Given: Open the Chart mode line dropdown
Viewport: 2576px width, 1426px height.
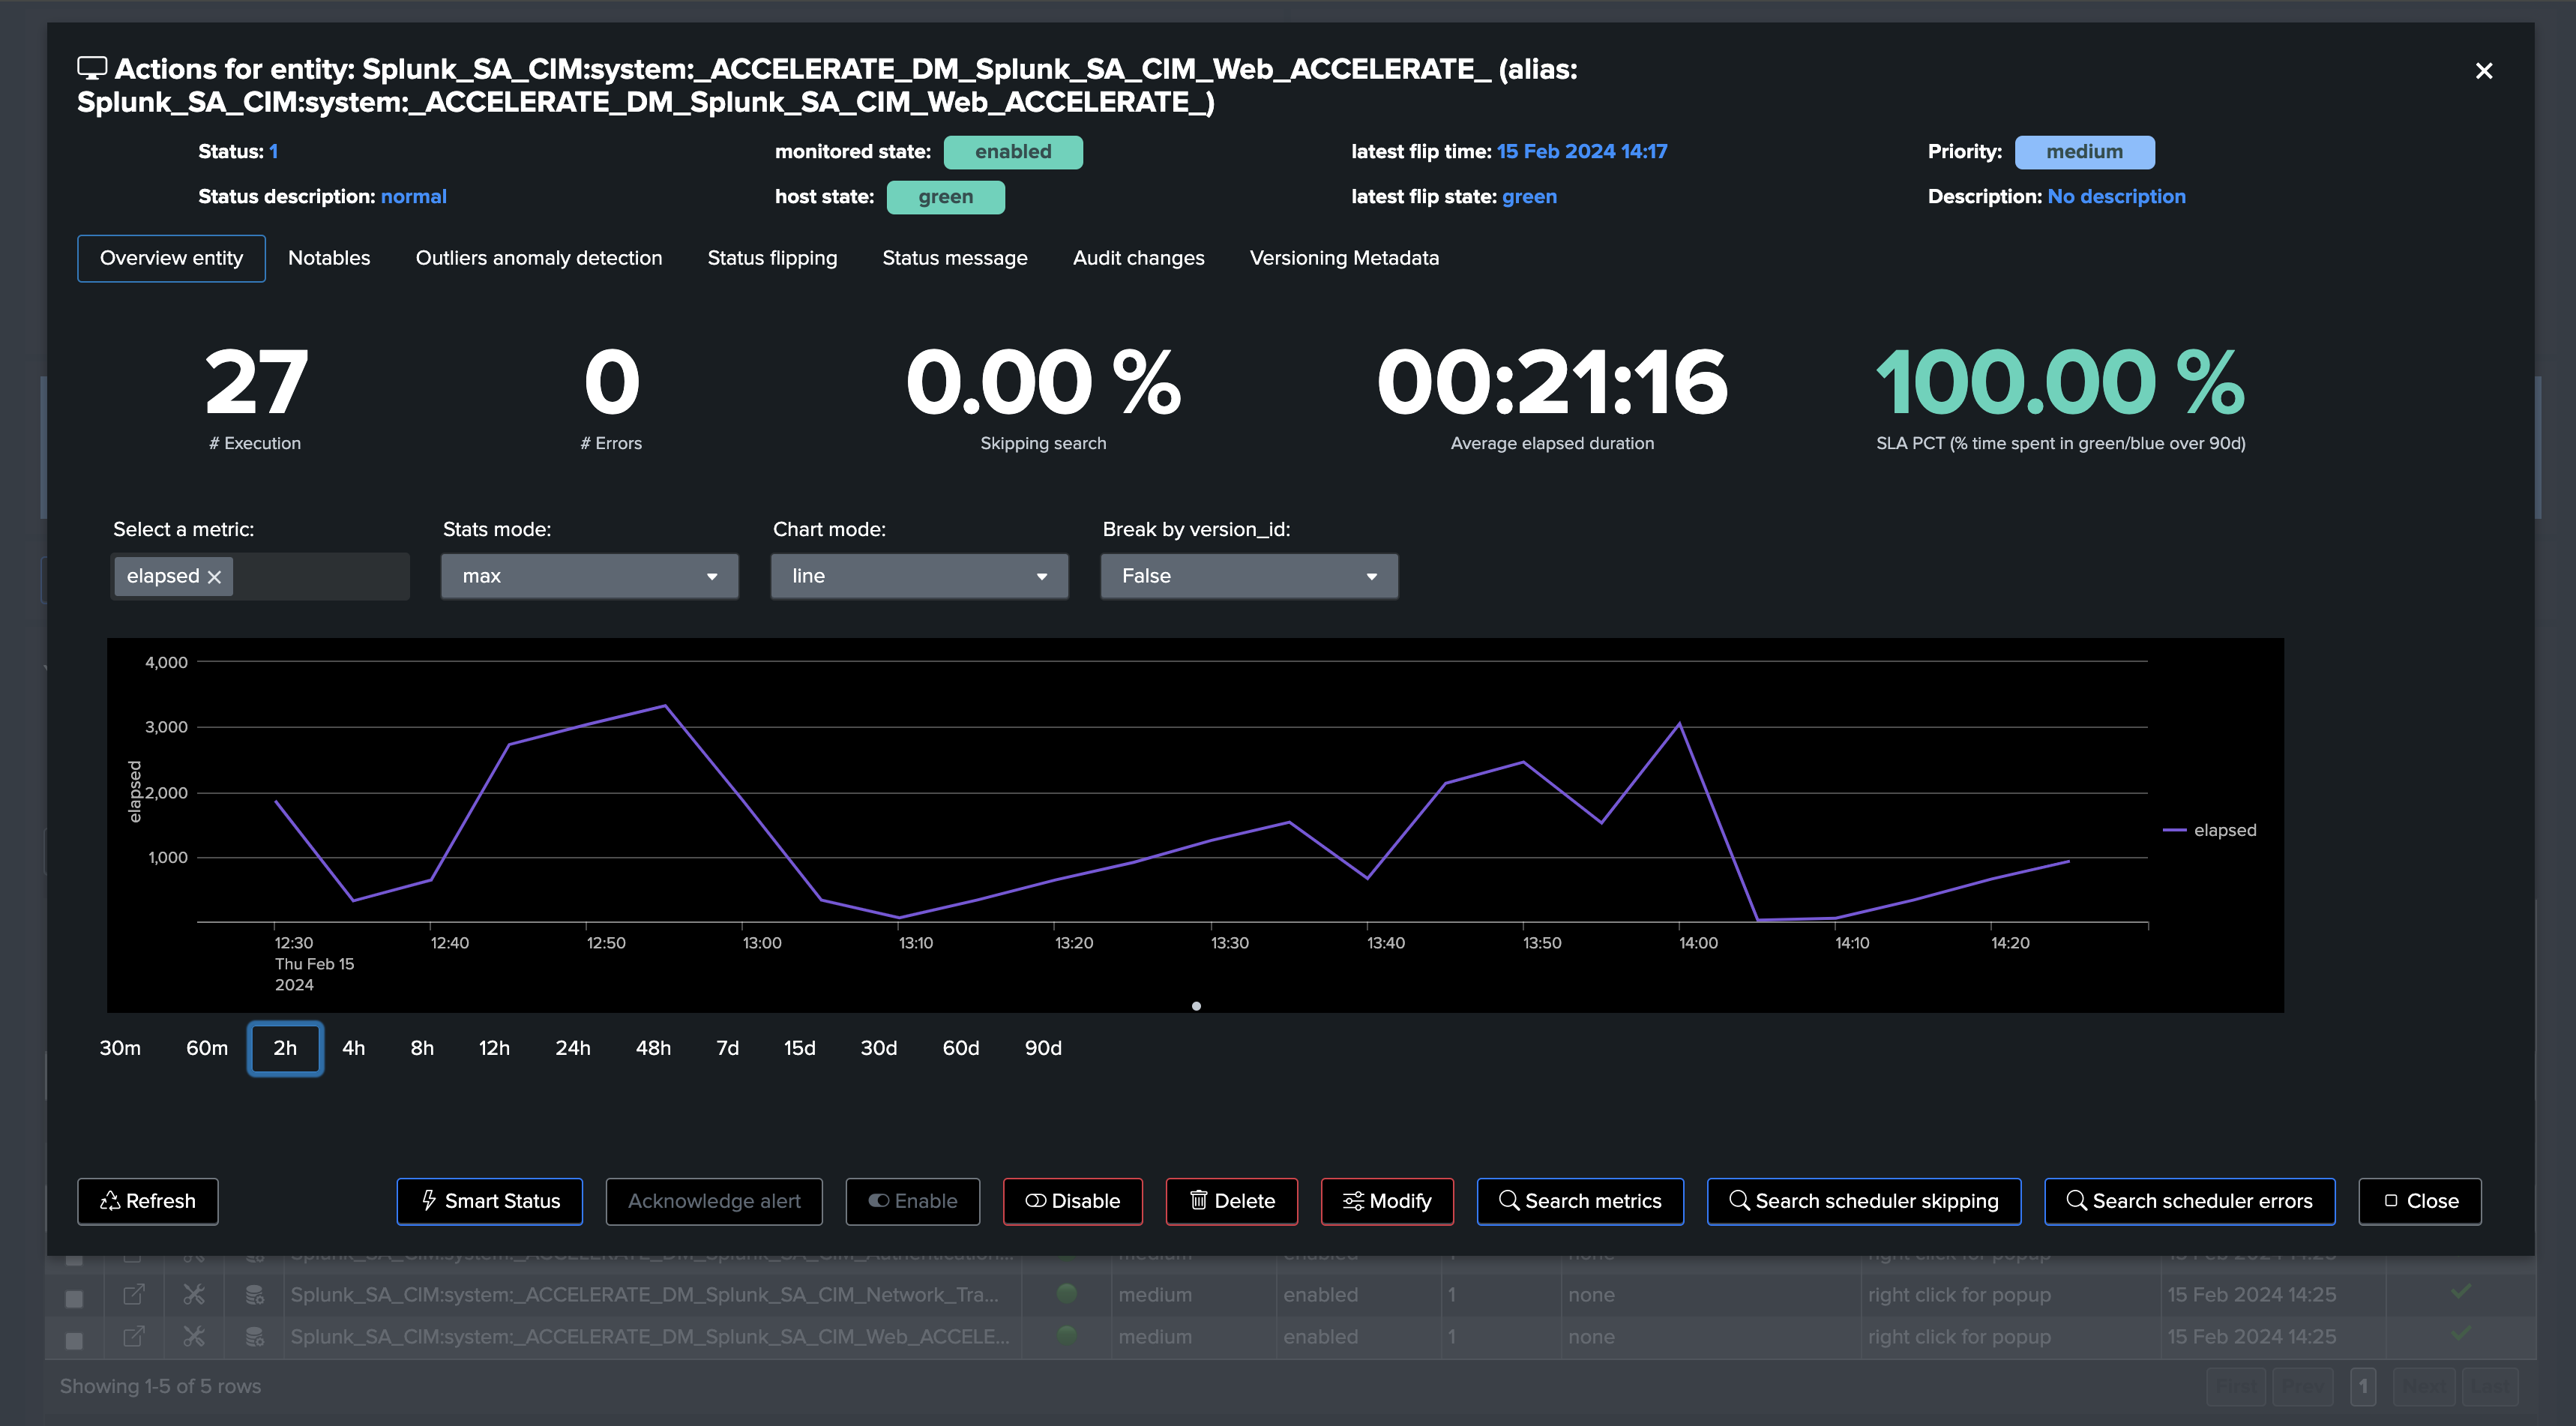Looking at the screenshot, I should [920, 576].
